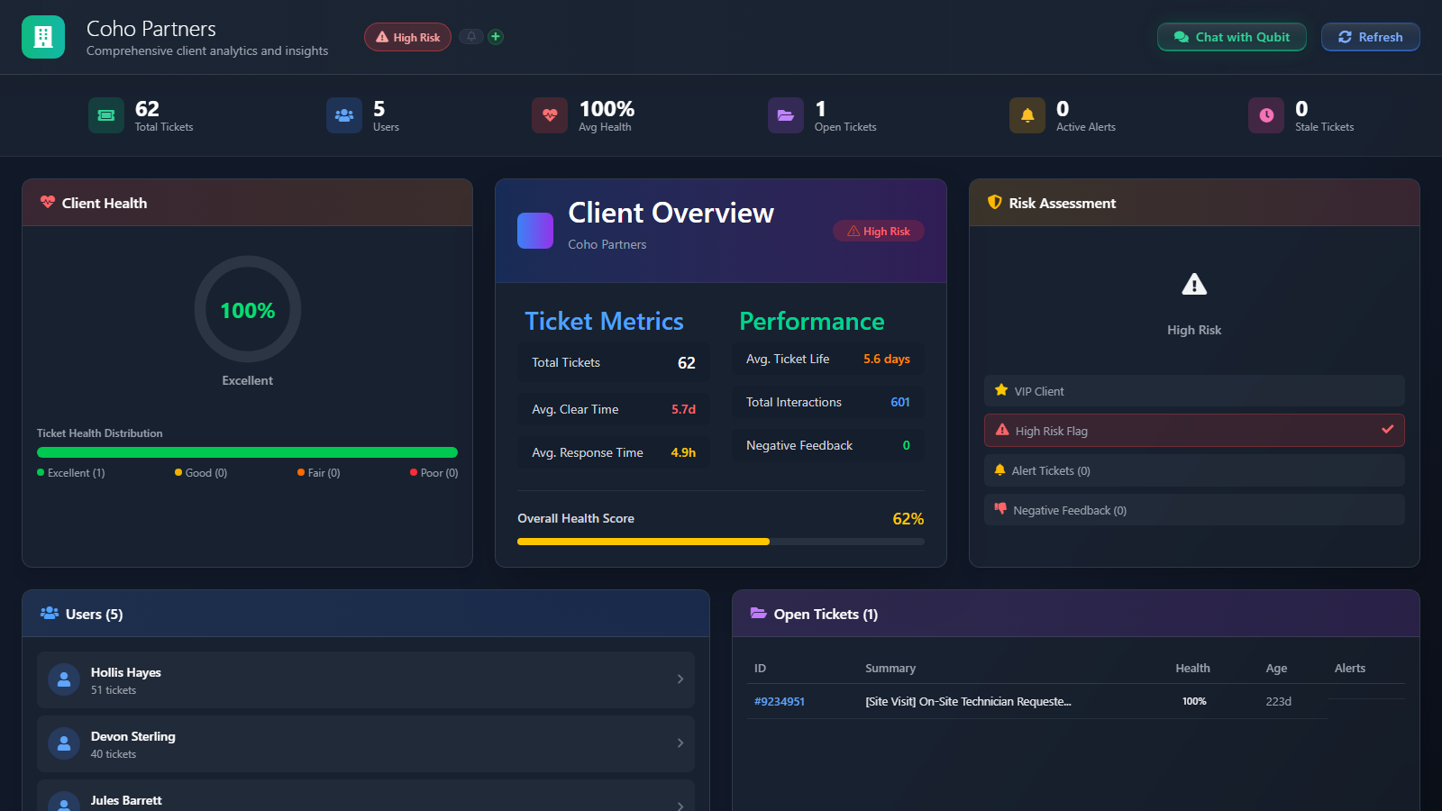Click the Total Tickets ticket icon
Viewport: 1442px width, 811px height.
[x=106, y=115]
